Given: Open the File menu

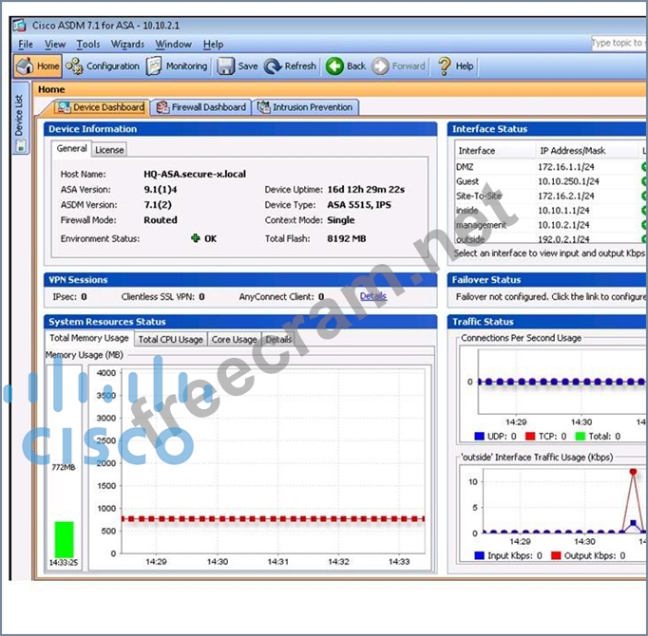Looking at the screenshot, I should (x=26, y=44).
